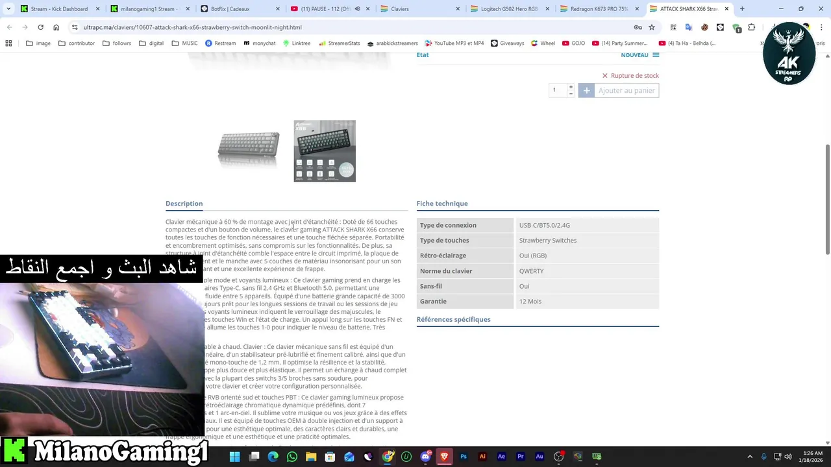
Task: Open a new browser tab
Action: (x=742, y=8)
